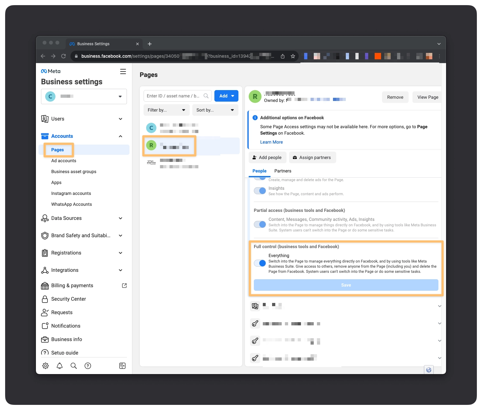Image resolution: width=482 pixels, height=410 pixels.
Task: Click the Save button
Action: point(346,285)
